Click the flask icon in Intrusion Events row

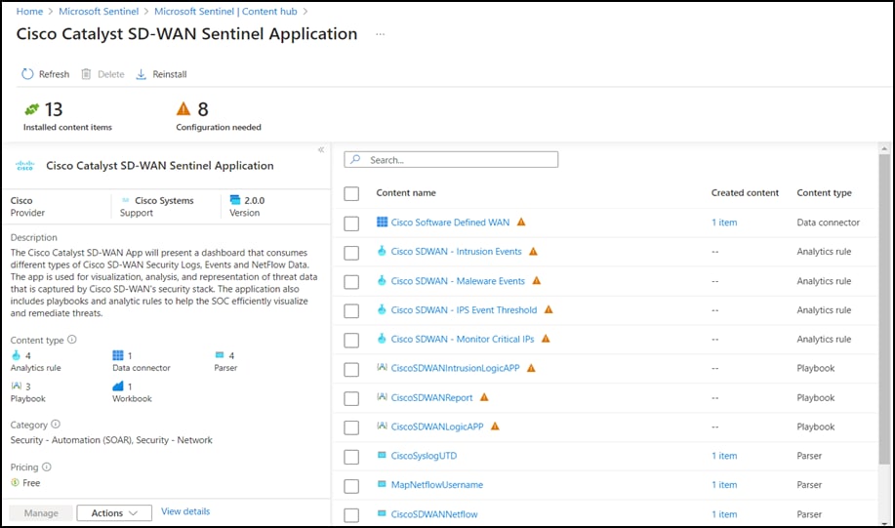click(382, 251)
